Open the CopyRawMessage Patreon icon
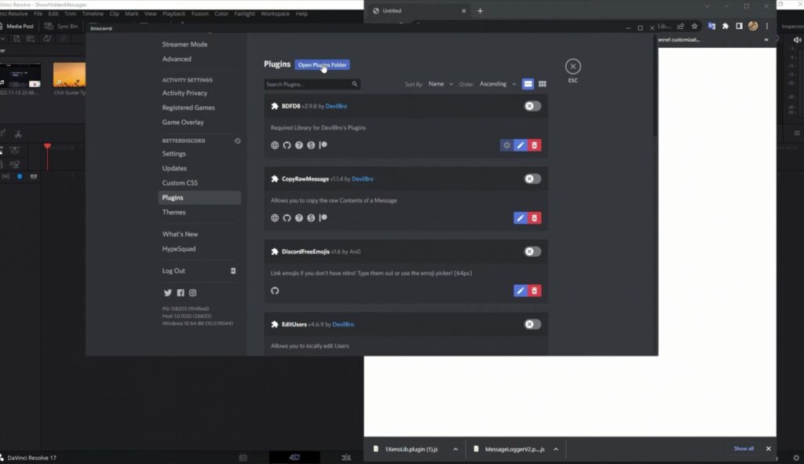 pos(323,218)
